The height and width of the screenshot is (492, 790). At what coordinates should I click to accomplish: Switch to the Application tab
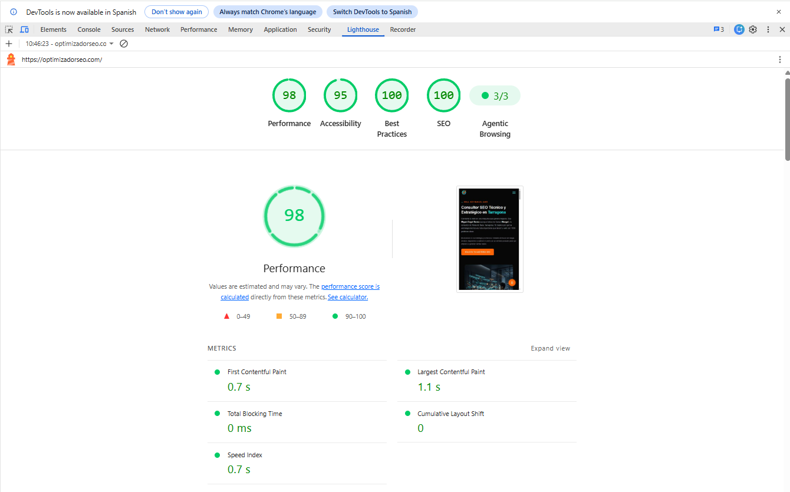click(x=280, y=29)
